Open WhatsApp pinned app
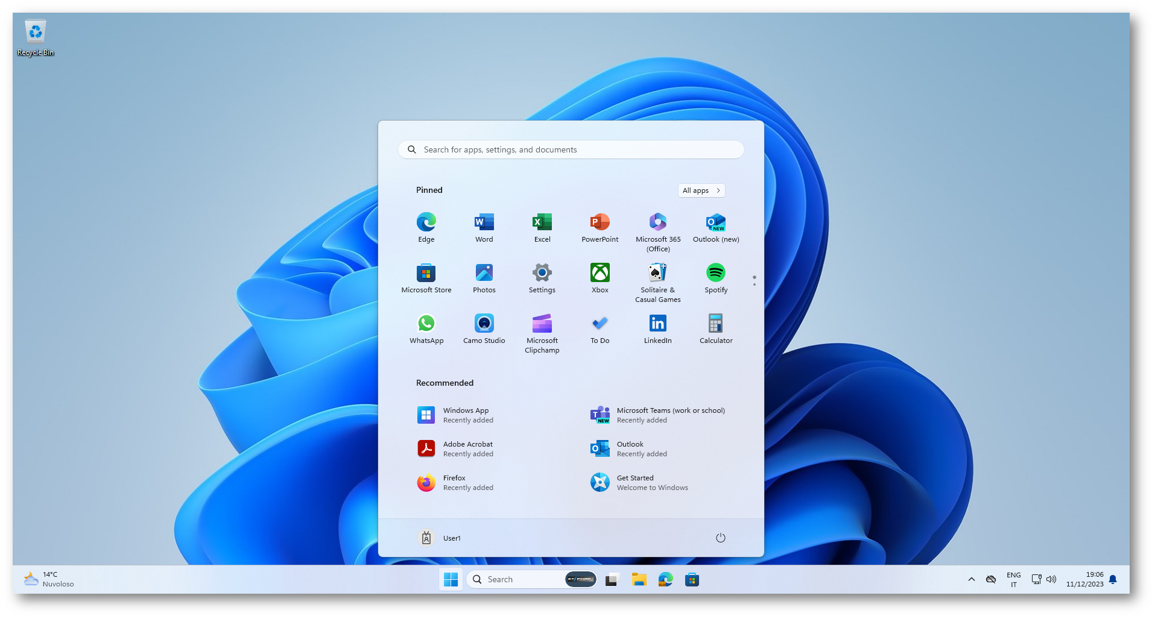This screenshot has height=619, width=1155. click(426, 328)
